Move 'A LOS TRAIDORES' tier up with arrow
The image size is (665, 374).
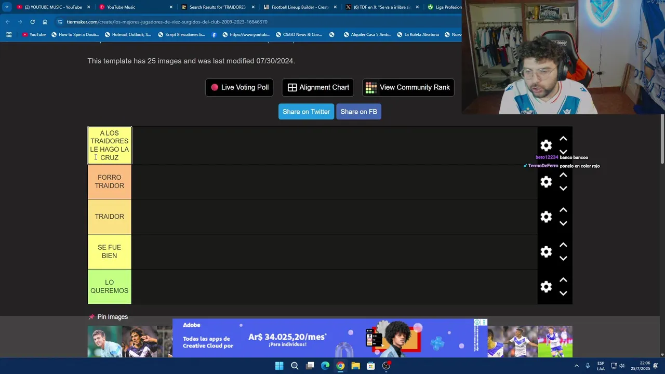[x=563, y=139]
